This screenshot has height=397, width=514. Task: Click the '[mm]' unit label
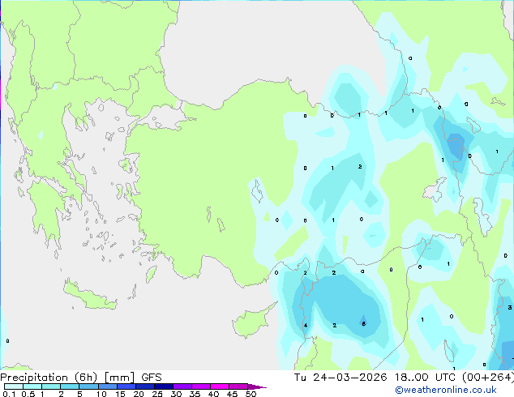[119, 378]
